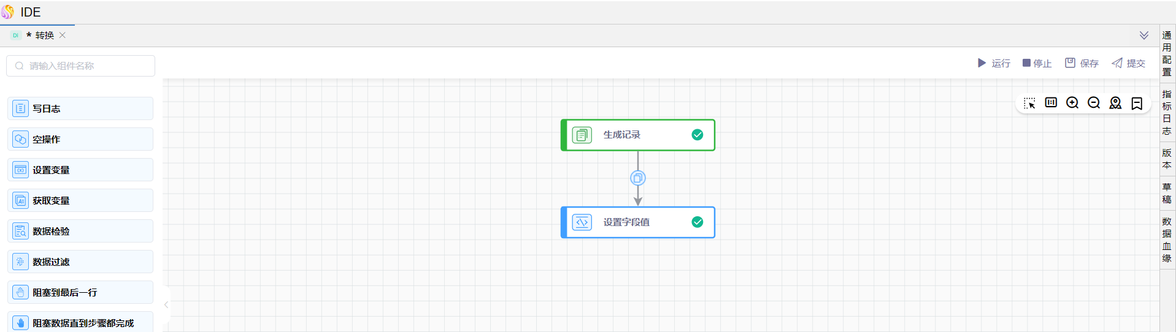Click the copy icon on the connector line
1176x332 pixels.
(x=638, y=178)
